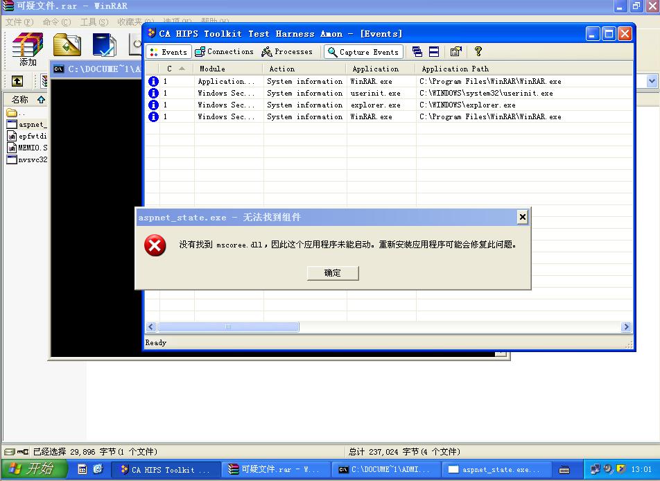The height and width of the screenshot is (481, 660).
Task: Confirm the mscoree.dll error with 确定
Action: (333, 272)
